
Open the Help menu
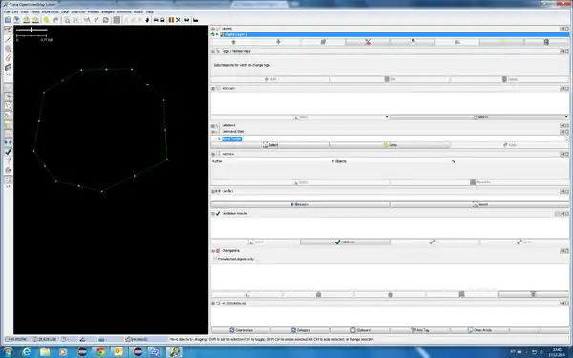[150, 12]
